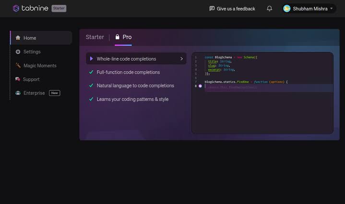Screen dimensions: 345x204
Task: Click the lock icon beside Pro
Action: (x=118, y=37)
